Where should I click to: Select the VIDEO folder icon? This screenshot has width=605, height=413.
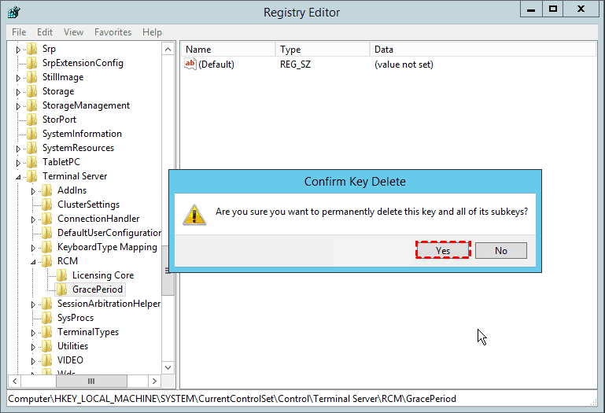pos(47,360)
